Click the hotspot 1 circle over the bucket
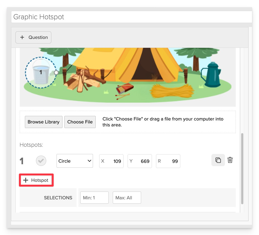The width and height of the screenshot is (259, 235). click(41, 72)
